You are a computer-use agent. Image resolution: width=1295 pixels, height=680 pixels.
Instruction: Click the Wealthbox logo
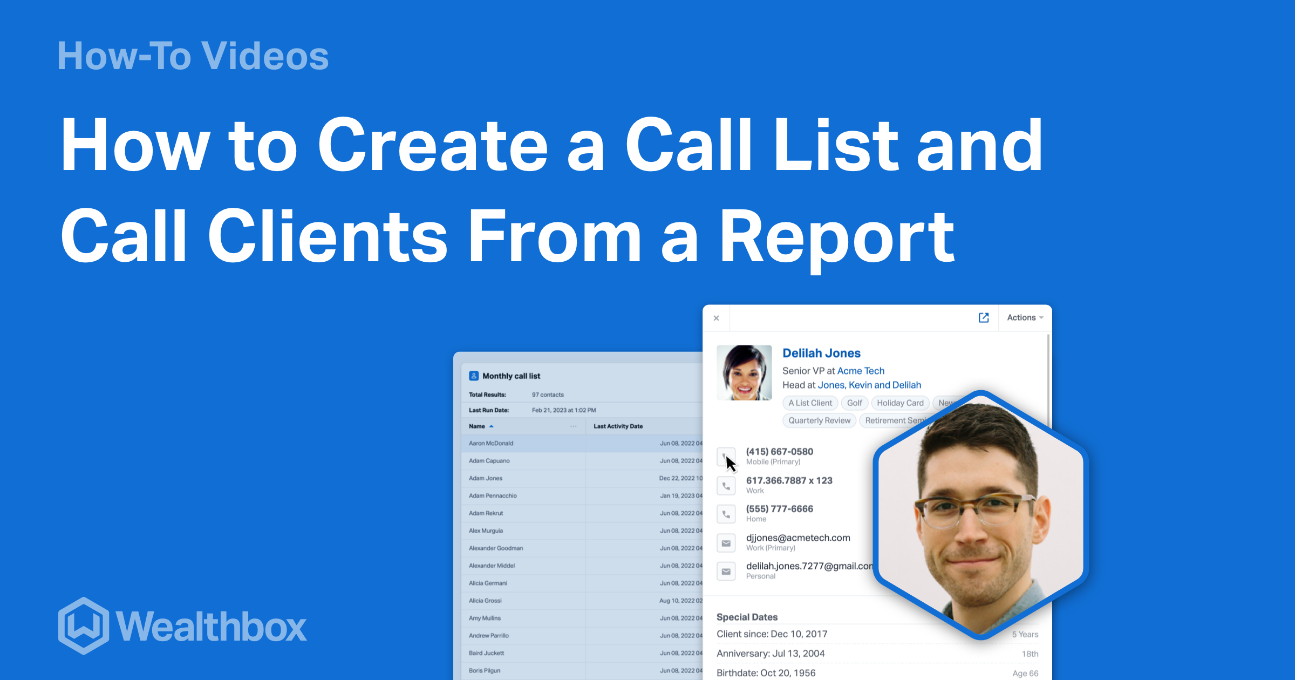pyautogui.click(x=182, y=627)
